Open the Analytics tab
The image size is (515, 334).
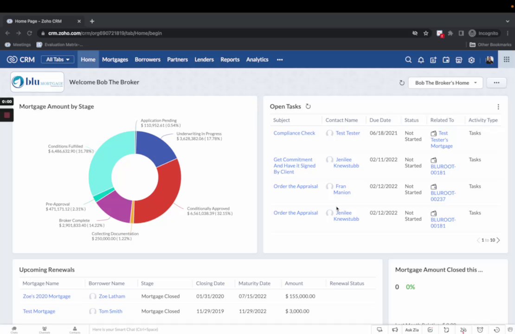(257, 59)
